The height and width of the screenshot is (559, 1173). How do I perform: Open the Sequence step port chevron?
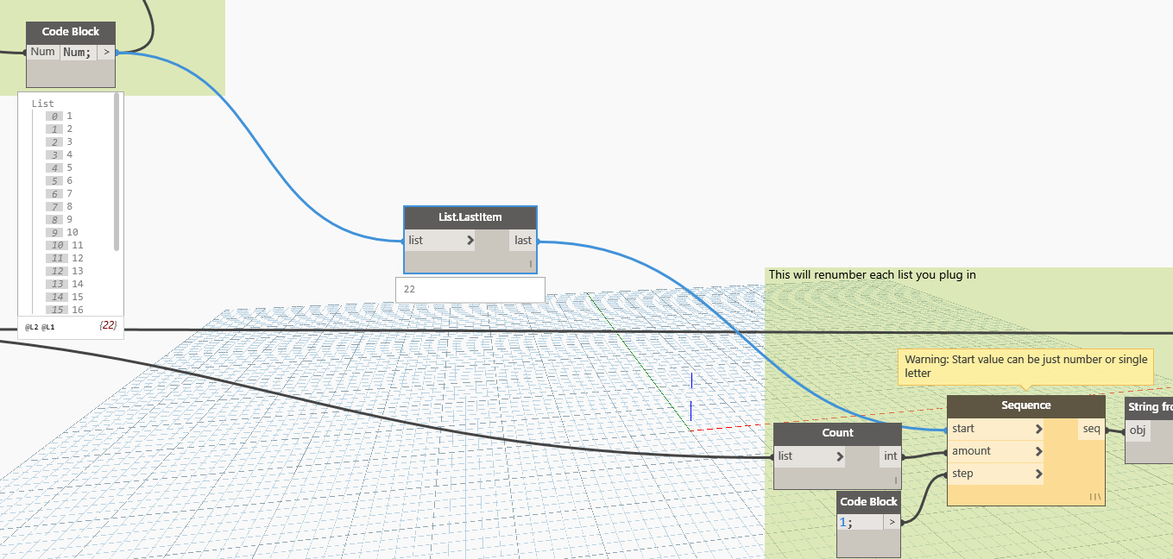1038,474
